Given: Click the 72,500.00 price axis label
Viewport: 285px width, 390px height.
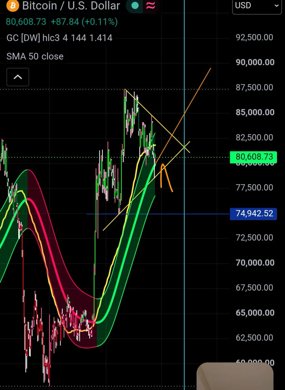Looking at the screenshot, I should pyautogui.click(x=254, y=238).
